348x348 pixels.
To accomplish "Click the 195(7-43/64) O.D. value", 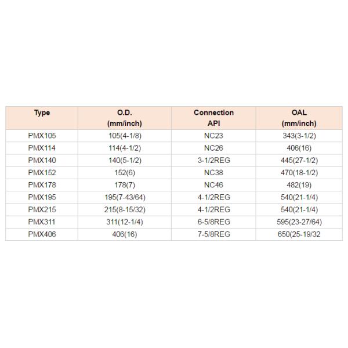I will (125, 197).
